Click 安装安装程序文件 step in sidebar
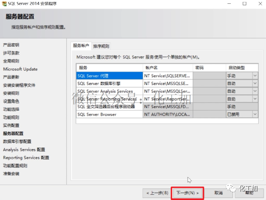This screenshot has height=200, width=266. [19, 85]
